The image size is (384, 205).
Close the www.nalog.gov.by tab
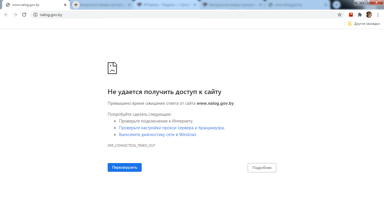click(65, 5)
